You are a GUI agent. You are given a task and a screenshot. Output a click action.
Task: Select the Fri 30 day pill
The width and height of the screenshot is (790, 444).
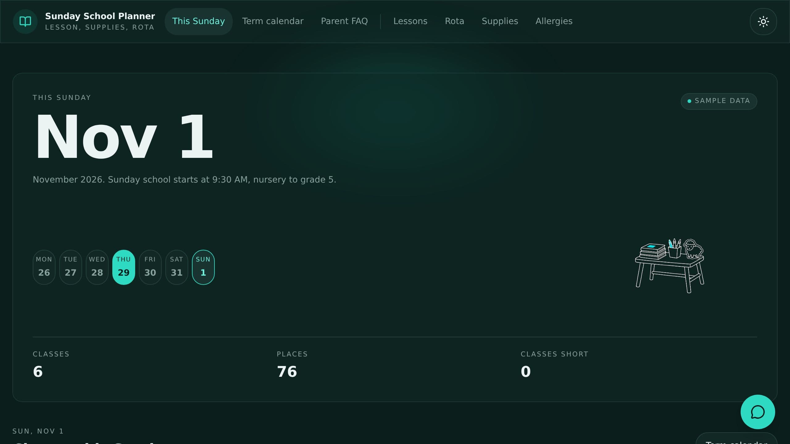coord(150,267)
